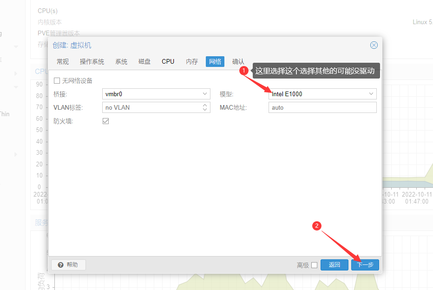Screen dimensions: 433x290
Task: Toggle the 防火墙 checkbox
Action: [105, 121]
